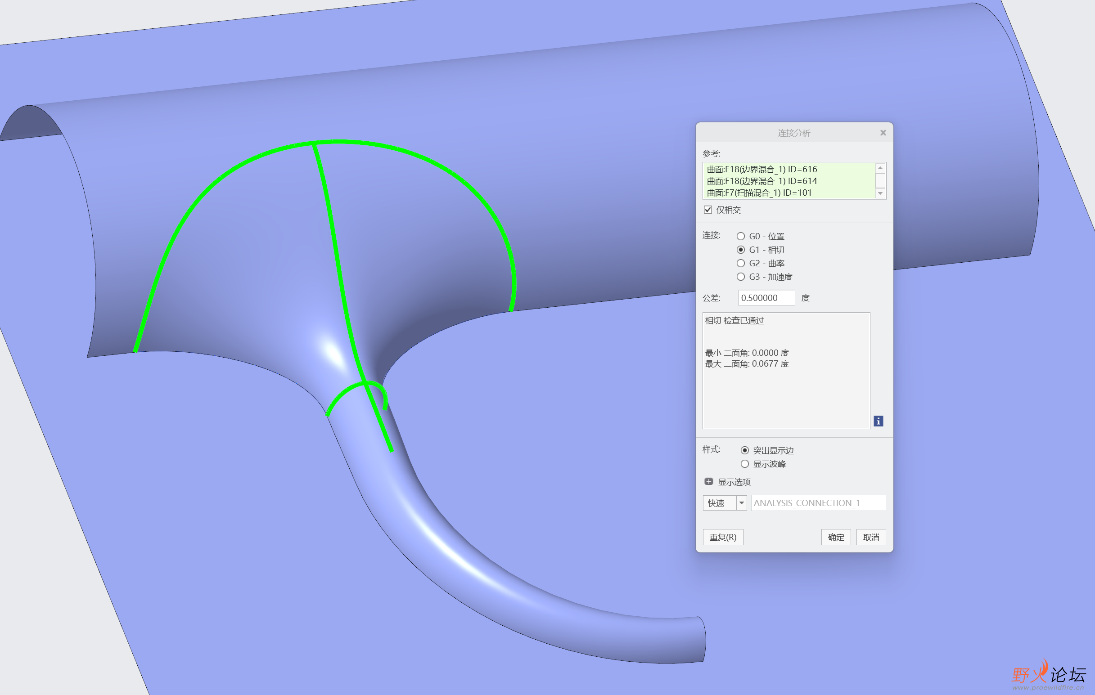Viewport: 1095px width, 695px height.
Task: Cancel with the 取消 button
Action: point(870,537)
